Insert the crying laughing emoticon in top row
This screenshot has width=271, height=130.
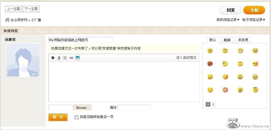click(x=255, y=51)
